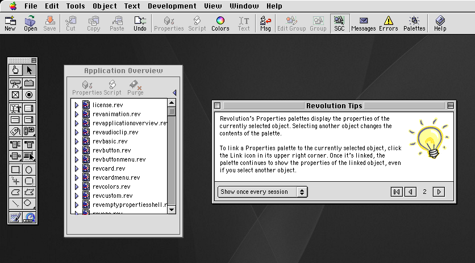Click the Palettes toolbar icon
The height and width of the screenshot is (263, 475).
point(414,24)
